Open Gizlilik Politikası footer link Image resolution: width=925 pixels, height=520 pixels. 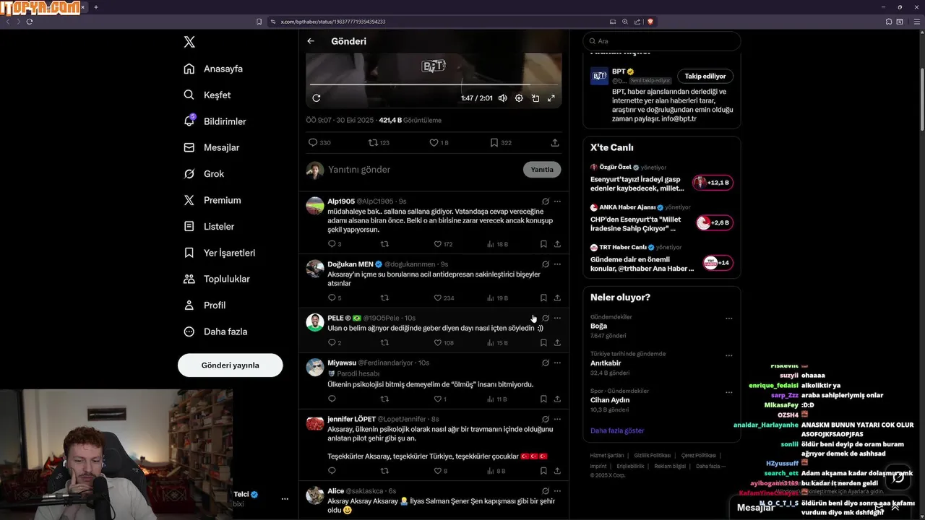pos(653,456)
